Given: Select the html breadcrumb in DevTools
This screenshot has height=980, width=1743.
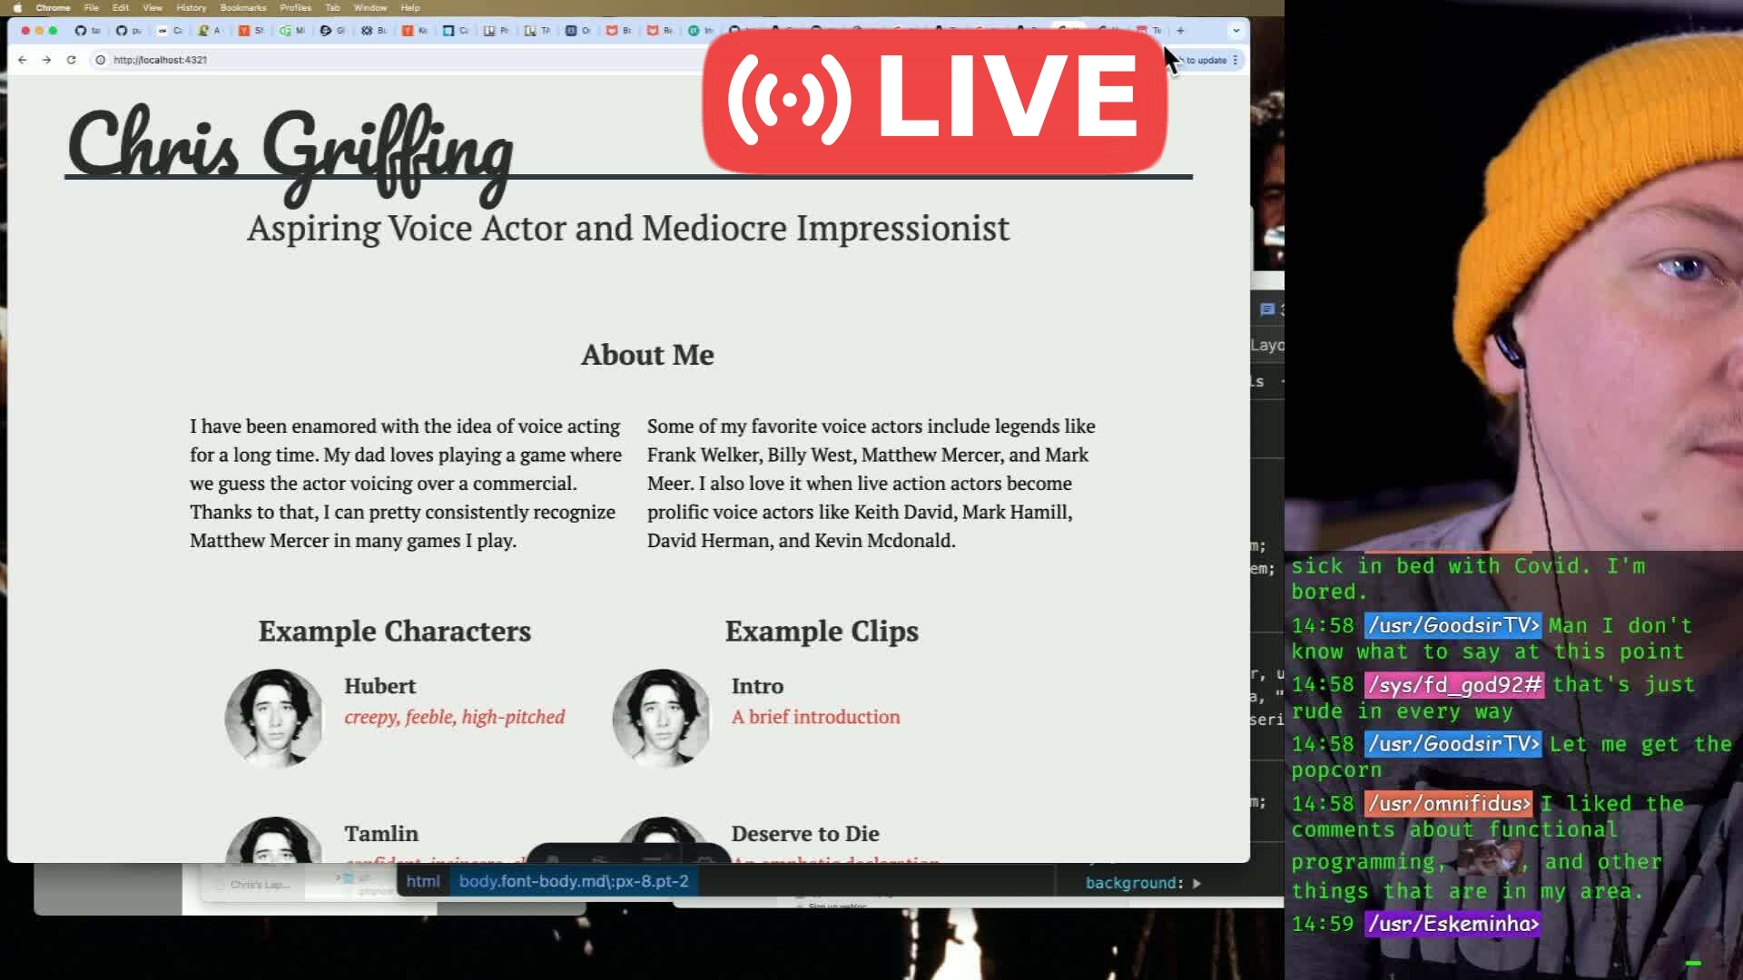Looking at the screenshot, I should click(x=422, y=881).
